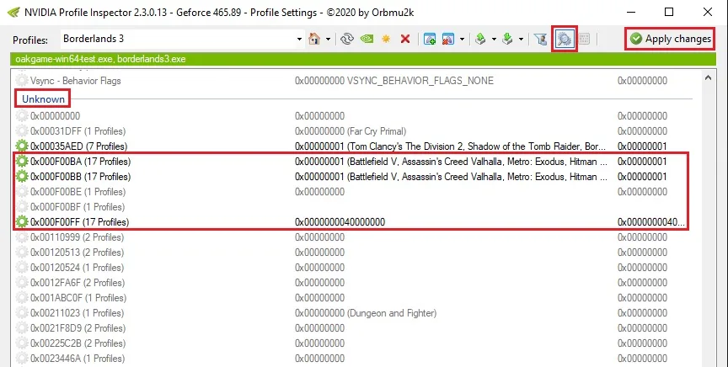
Task: Open the dropdown arrow next to the home icon
Action: 329,40
